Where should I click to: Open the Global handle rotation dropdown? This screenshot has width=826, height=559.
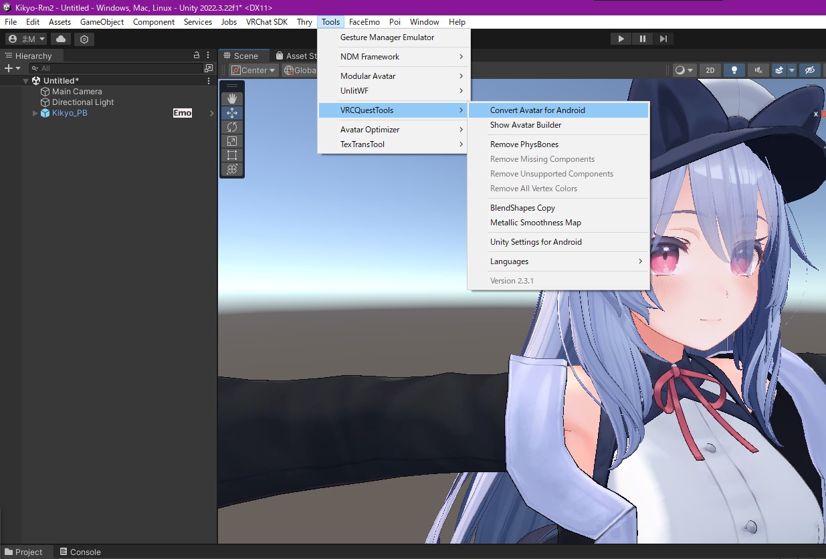coord(300,70)
